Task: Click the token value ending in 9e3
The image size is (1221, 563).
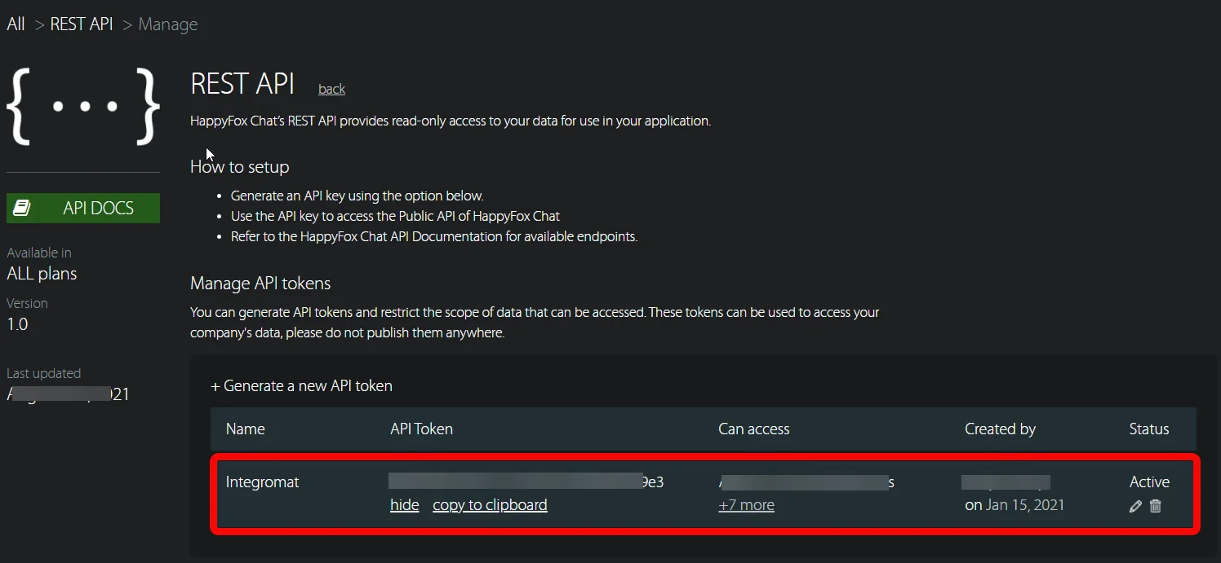Action: 526,482
